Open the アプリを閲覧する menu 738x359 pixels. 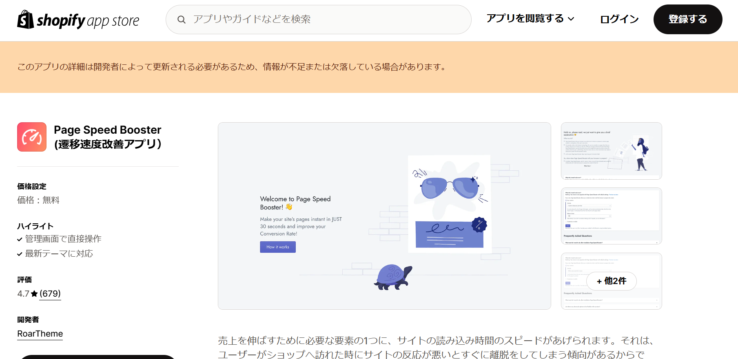[530, 19]
